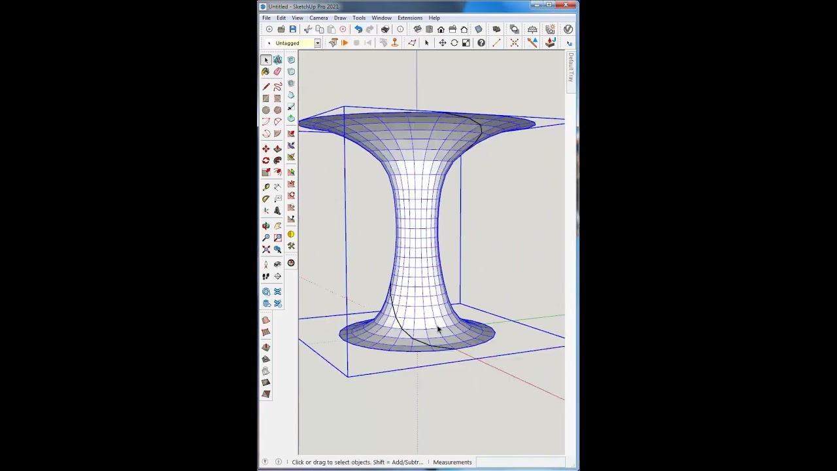Click the Cut scissors icon
Image resolution: width=837 pixels, height=471 pixels.
pos(307,29)
